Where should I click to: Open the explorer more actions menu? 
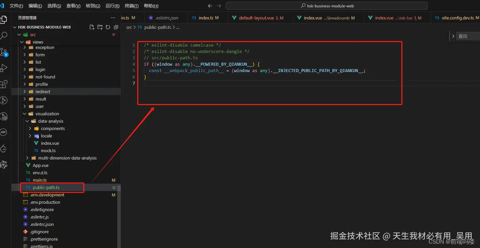112,17
